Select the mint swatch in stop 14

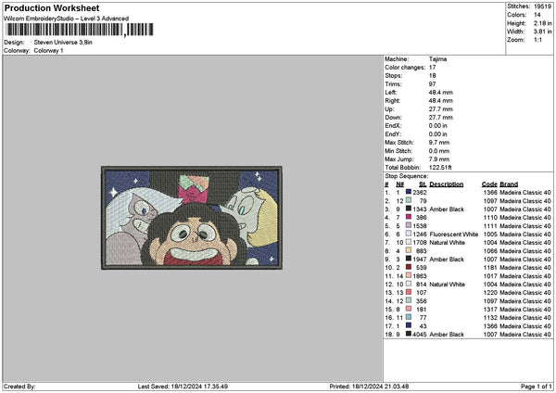(x=409, y=300)
